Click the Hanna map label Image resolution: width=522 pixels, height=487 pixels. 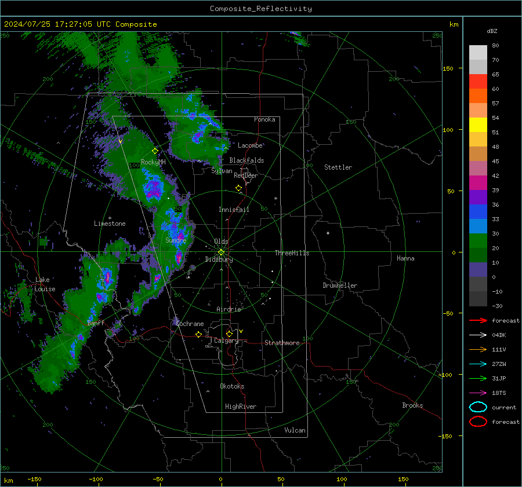(x=405, y=258)
